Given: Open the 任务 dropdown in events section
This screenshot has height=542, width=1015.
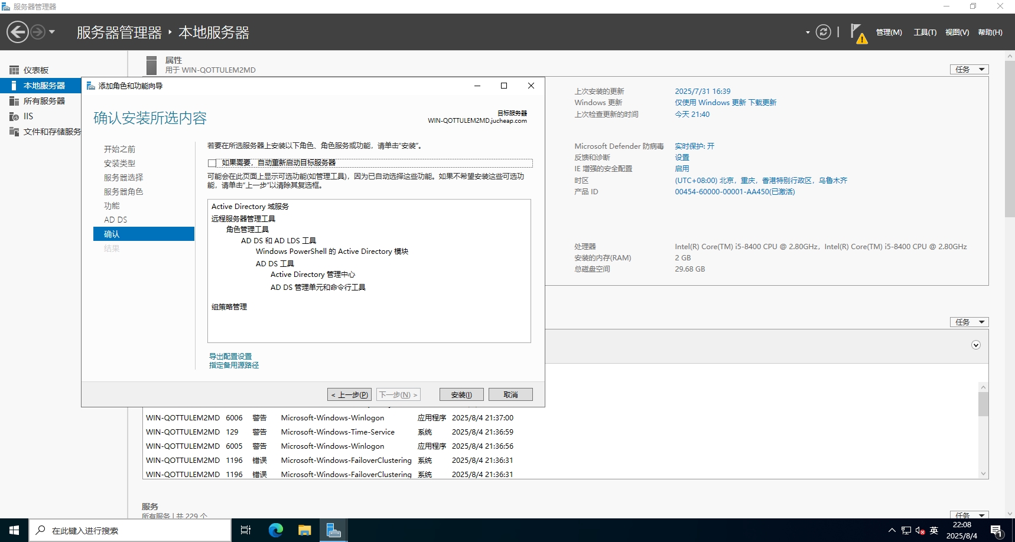Looking at the screenshot, I should 969,322.
